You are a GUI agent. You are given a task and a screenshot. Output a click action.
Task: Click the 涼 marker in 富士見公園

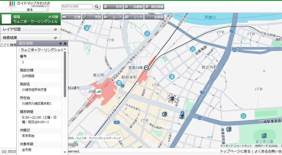tap(264, 135)
